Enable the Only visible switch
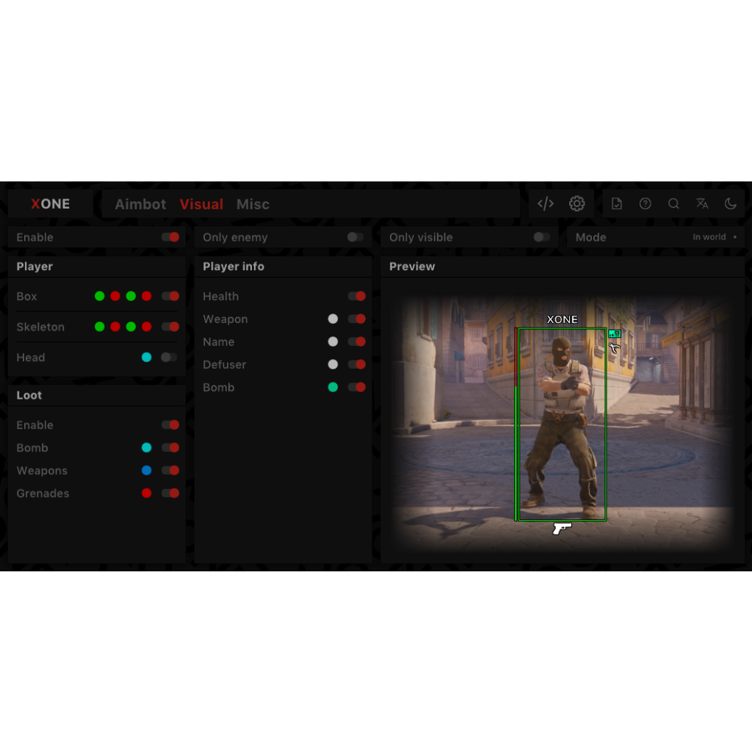Viewport: 752px width, 752px height. tap(542, 237)
